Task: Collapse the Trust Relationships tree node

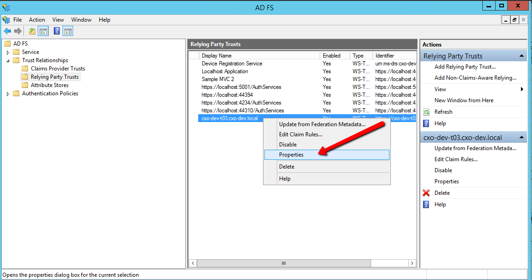Action: click(x=8, y=60)
